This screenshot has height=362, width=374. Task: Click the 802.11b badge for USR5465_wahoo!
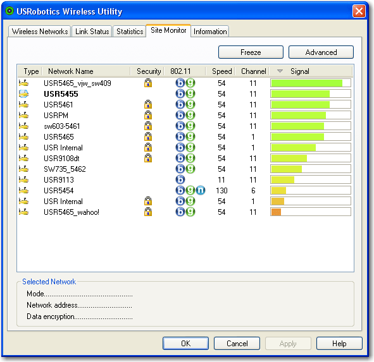coord(180,212)
